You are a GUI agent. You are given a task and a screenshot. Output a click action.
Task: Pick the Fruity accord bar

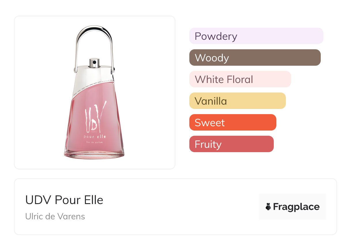[231, 144]
